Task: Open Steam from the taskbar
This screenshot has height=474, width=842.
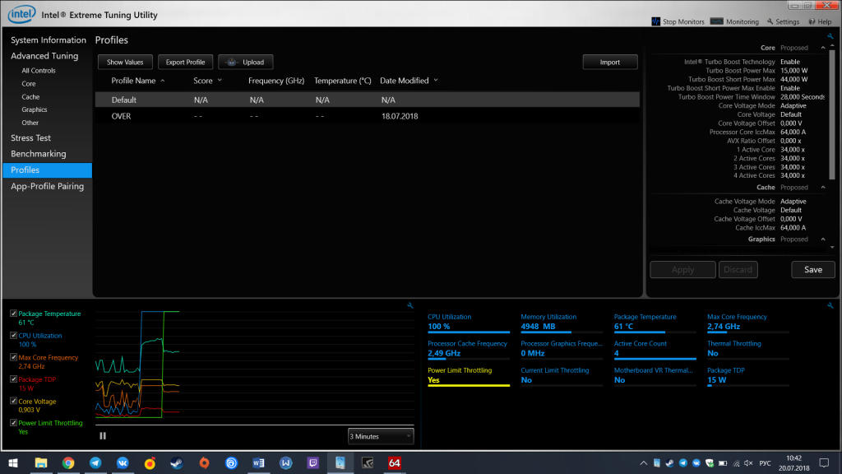Action: click(176, 463)
